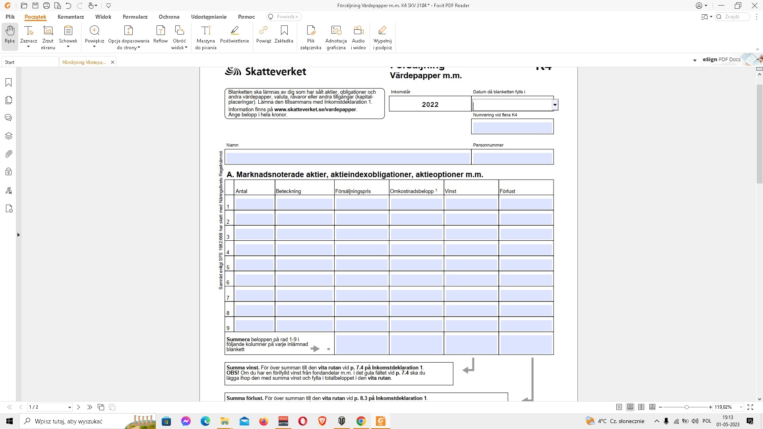Open the comments panel in left sidebar
This screenshot has height=429, width=763.
tap(9, 118)
